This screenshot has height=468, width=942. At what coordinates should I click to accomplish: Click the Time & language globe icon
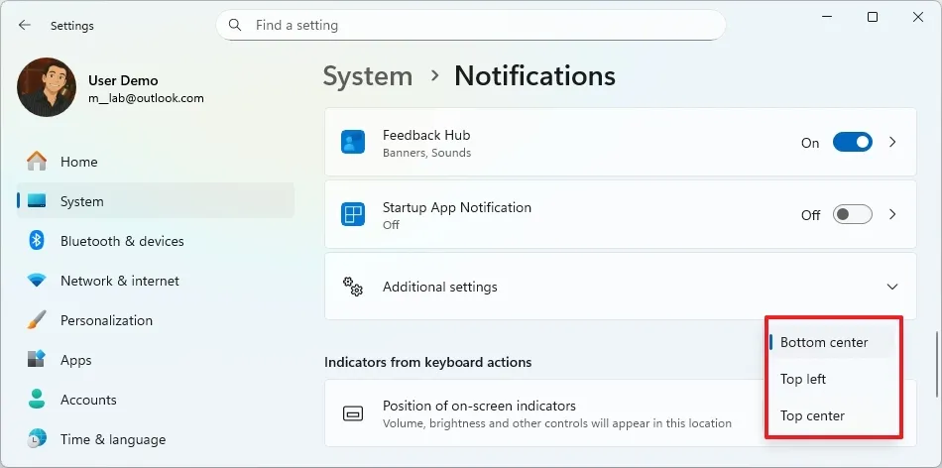click(37, 439)
